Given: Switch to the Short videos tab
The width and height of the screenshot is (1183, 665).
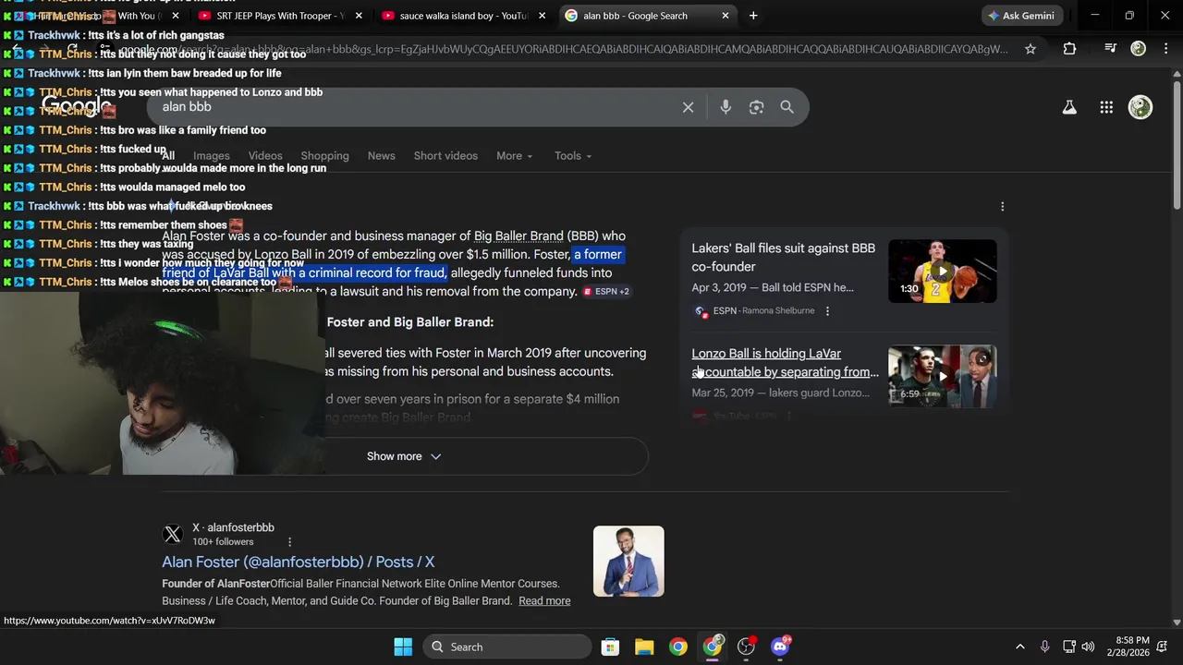Looking at the screenshot, I should [x=445, y=156].
